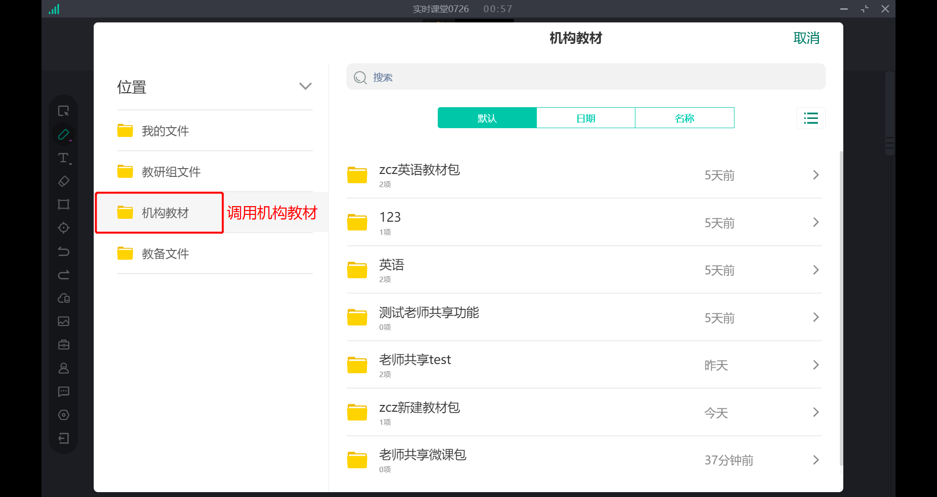Image resolution: width=937 pixels, height=497 pixels.
Task: Expand zcz新建教材包 row arrow
Action: point(816,412)
